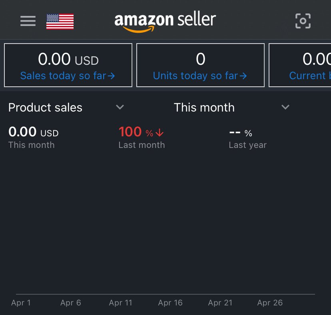Select Apr 16 on the chart axis
Image resolution: width=331 pixels, height=315 pixels.
click(x=170, y=303)
